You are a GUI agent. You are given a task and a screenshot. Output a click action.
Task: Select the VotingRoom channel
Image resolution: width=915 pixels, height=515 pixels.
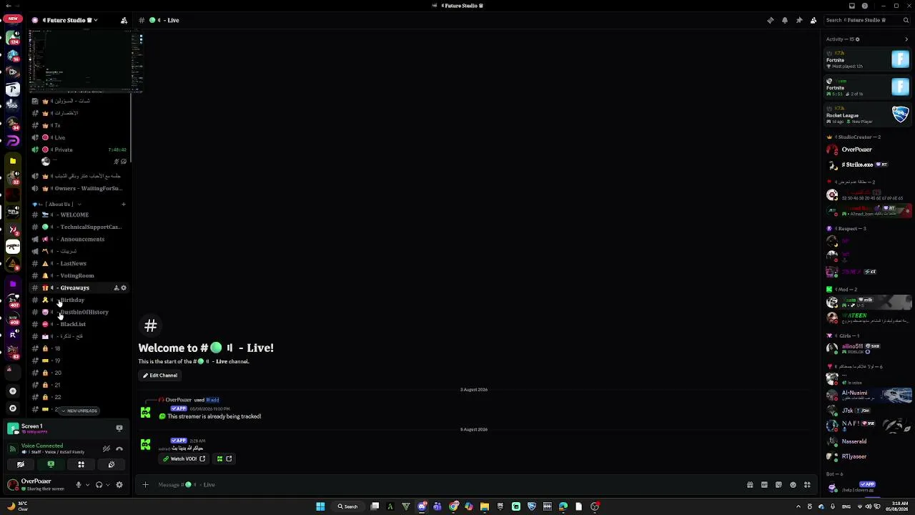pos(79,275)
